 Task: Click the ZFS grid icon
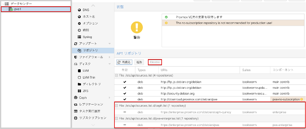pyautogui.click(x=79, y=91)
